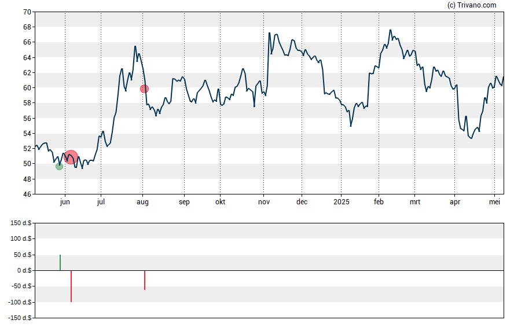Click the 56 price axis label
The height and width of the screenshot is (327, 514).
point(27,118)
